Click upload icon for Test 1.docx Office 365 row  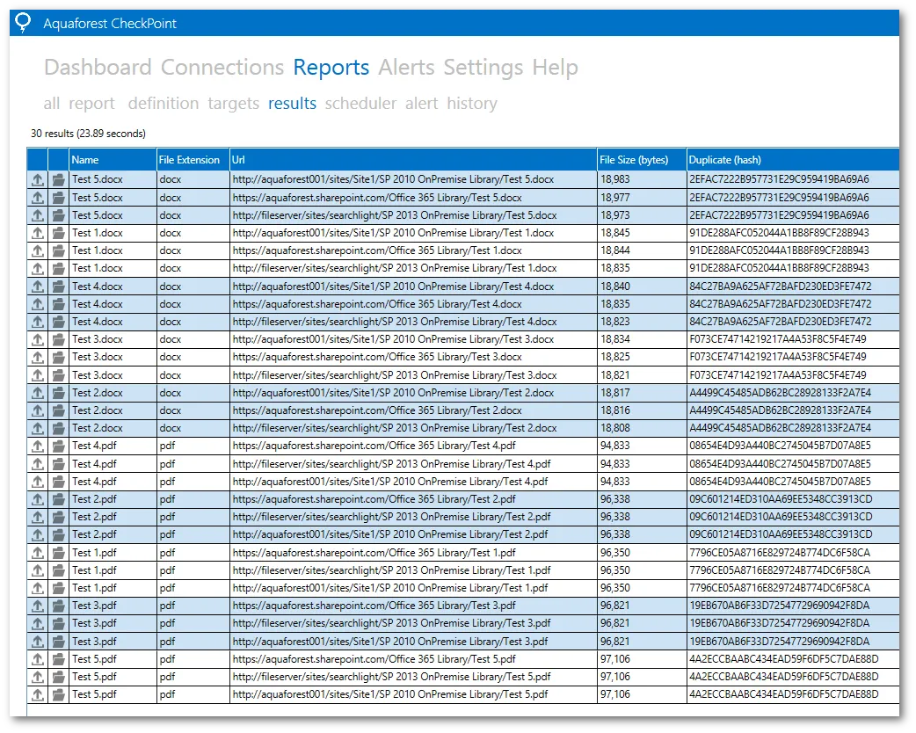[x=38, y=250]
